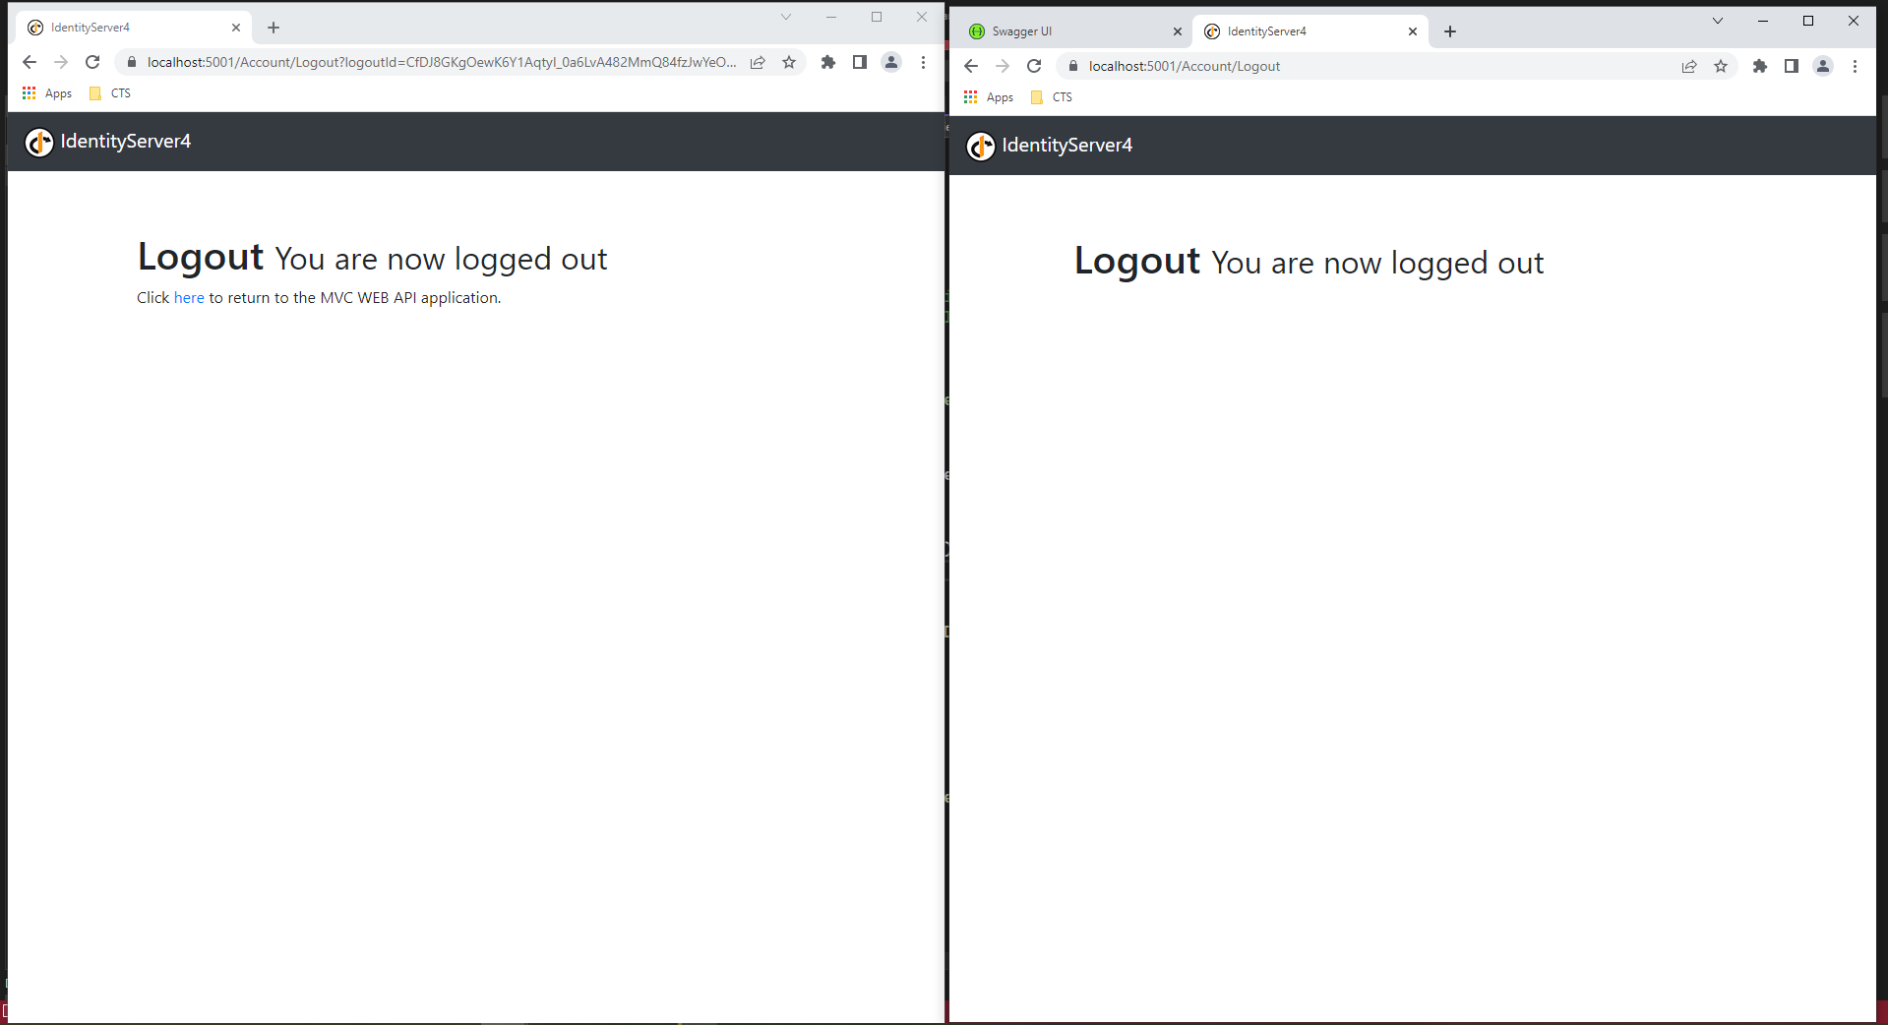Open the CTS bookmarks folder in the right window

[1052, 97]
